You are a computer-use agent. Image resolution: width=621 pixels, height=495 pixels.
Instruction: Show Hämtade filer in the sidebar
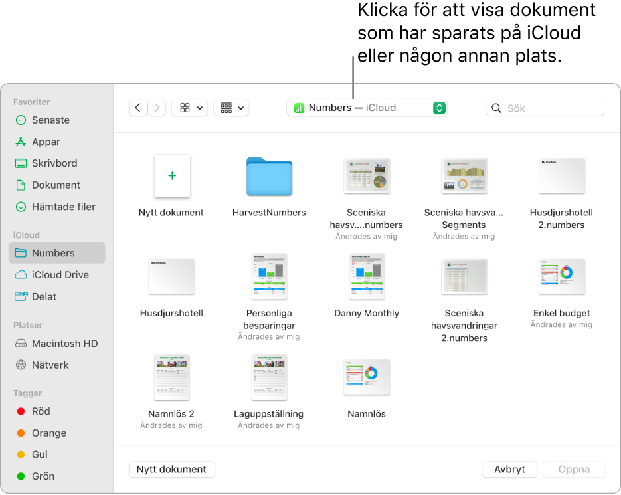pyautogui.click(x=56, y=207)
